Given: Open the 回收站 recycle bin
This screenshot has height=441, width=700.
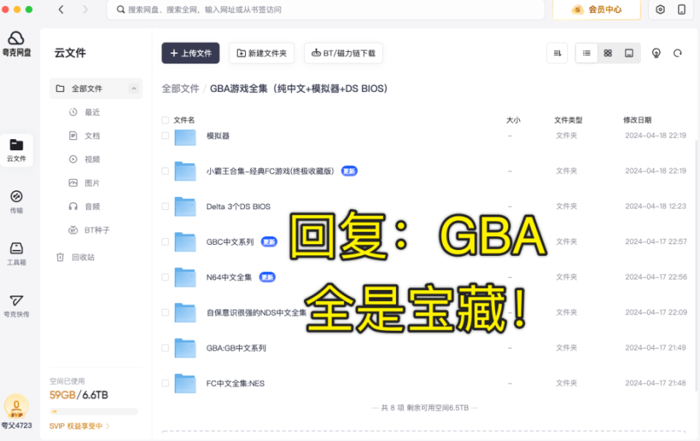Looking at the screenshot, I should [x=75, y=257].
